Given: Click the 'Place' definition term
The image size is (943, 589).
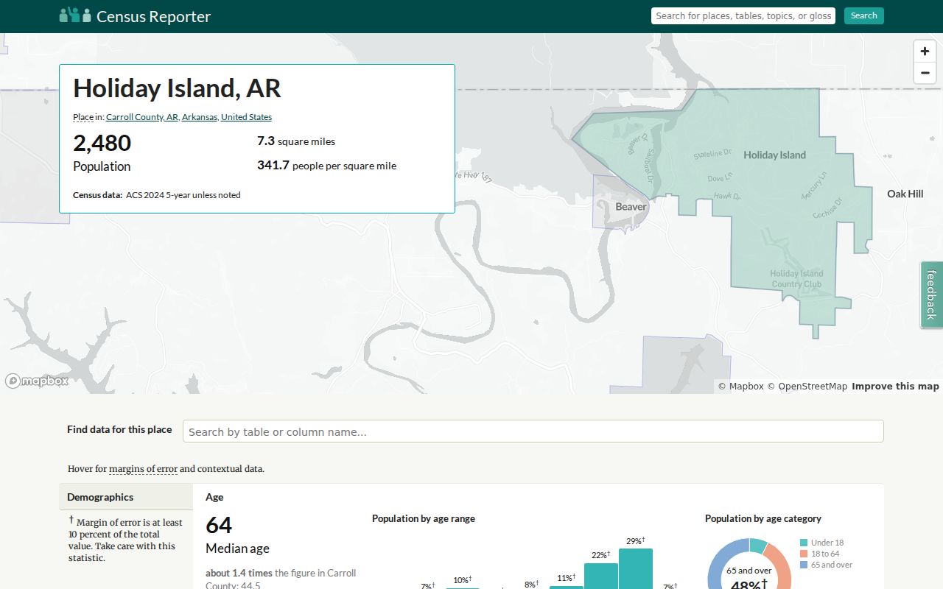Looking at the screenshot, I should pos(83,117).
